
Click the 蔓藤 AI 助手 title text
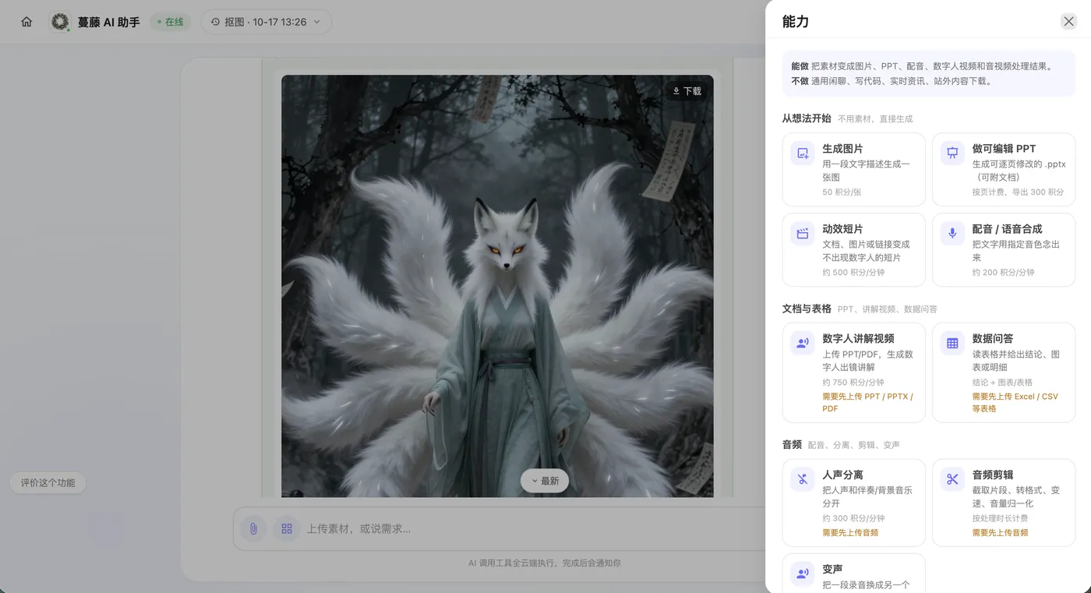[108, 22]
